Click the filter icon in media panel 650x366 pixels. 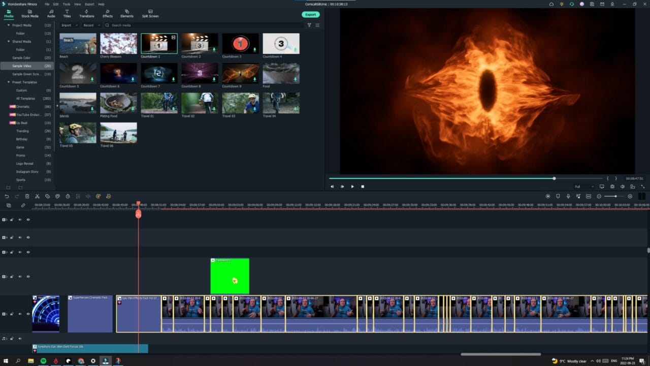click(309, 25)
